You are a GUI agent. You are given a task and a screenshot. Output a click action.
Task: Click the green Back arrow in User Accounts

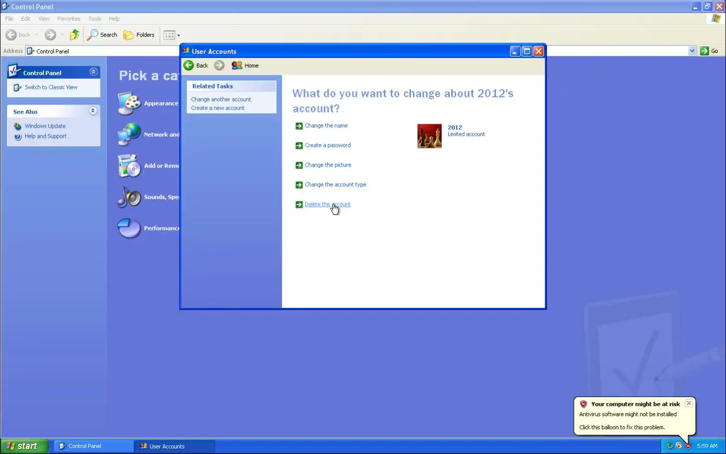point(189,66)
